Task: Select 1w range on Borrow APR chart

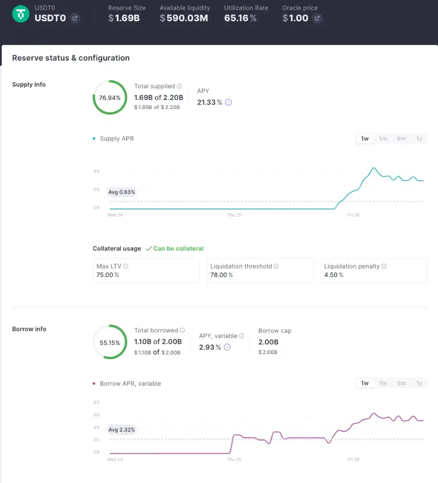Action: click(365, 383)
